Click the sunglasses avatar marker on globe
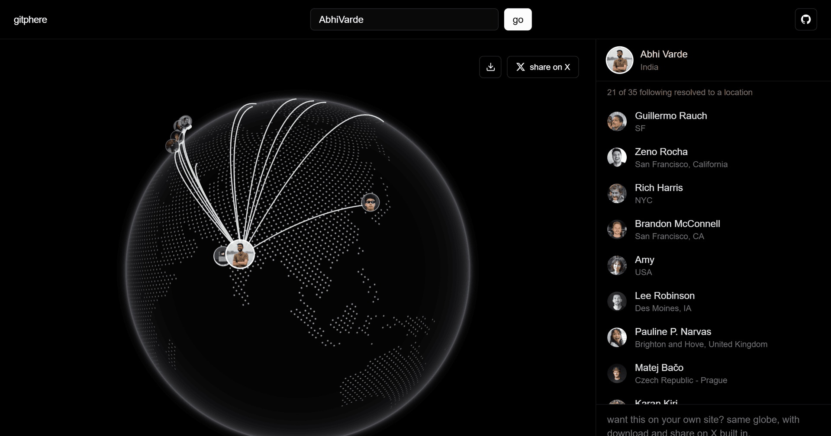This screenshot has width=831, height=436. tap(370, 202)
